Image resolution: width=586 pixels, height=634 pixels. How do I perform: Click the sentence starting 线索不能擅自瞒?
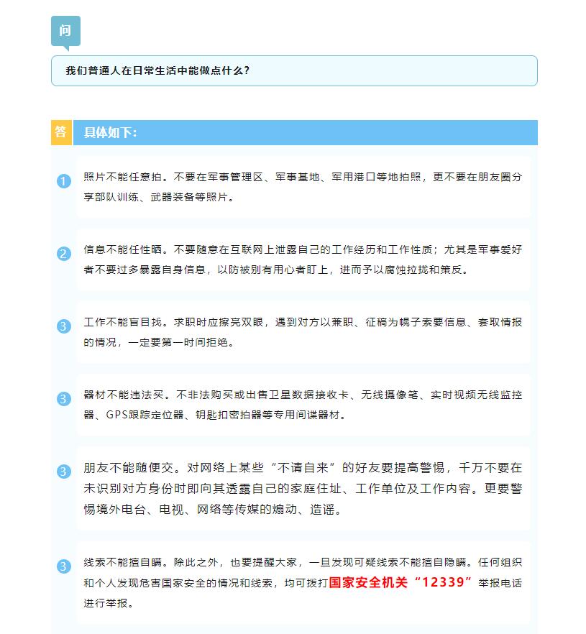point(123,562)
